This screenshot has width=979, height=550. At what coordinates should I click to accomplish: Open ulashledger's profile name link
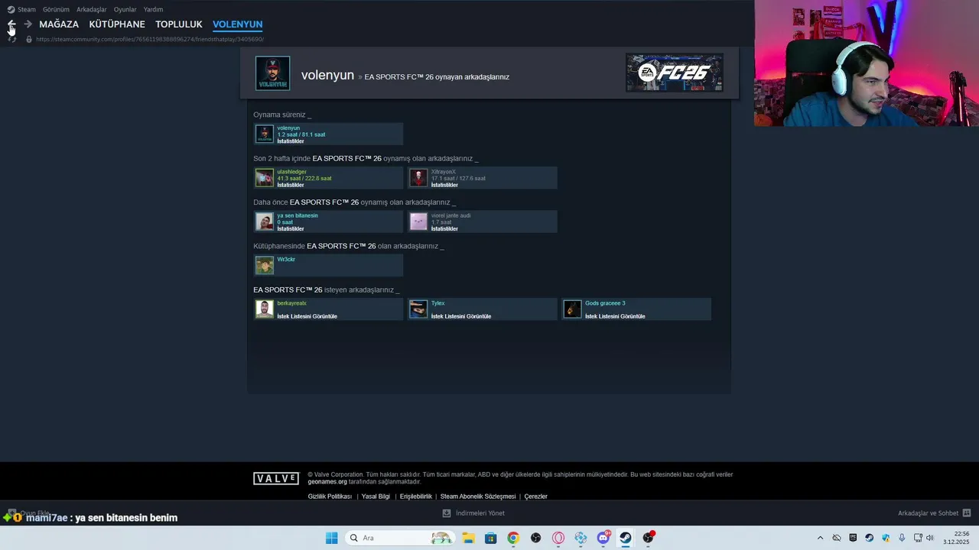click(291, 172)
